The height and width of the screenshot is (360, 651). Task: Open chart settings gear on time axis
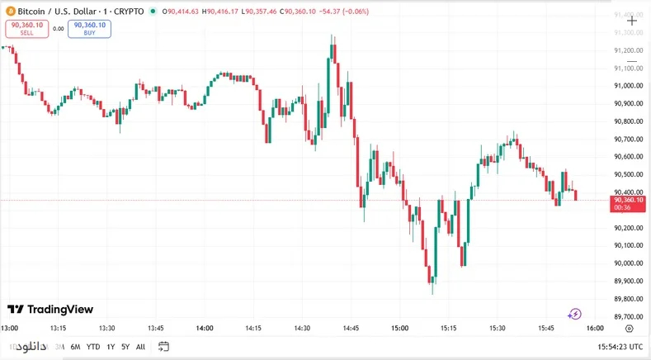pos(630,329)
